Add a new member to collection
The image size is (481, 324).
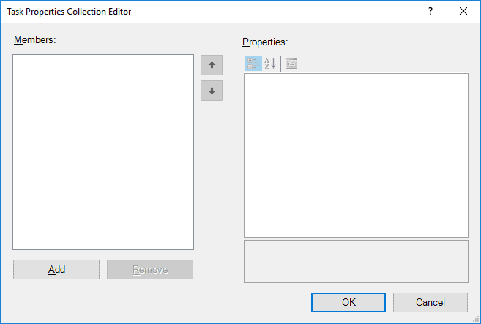coord(56,269)
